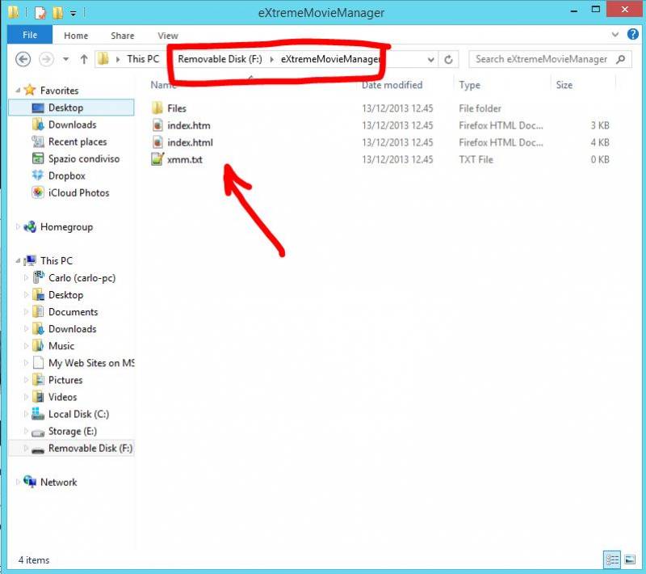This screenshot has width=646, height=574.
Task: Click the Explorer window icon in title bar
Action: click(x=14, y=13)
